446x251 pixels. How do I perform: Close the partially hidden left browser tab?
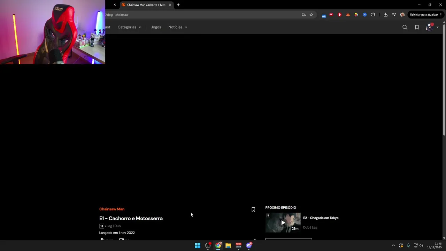point(115,5)
